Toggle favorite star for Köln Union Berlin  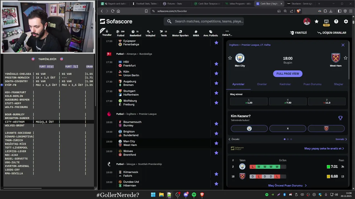[x=216, y=74]
